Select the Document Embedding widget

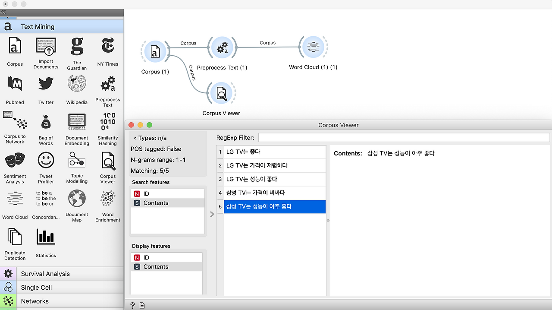tap(77, 129)
